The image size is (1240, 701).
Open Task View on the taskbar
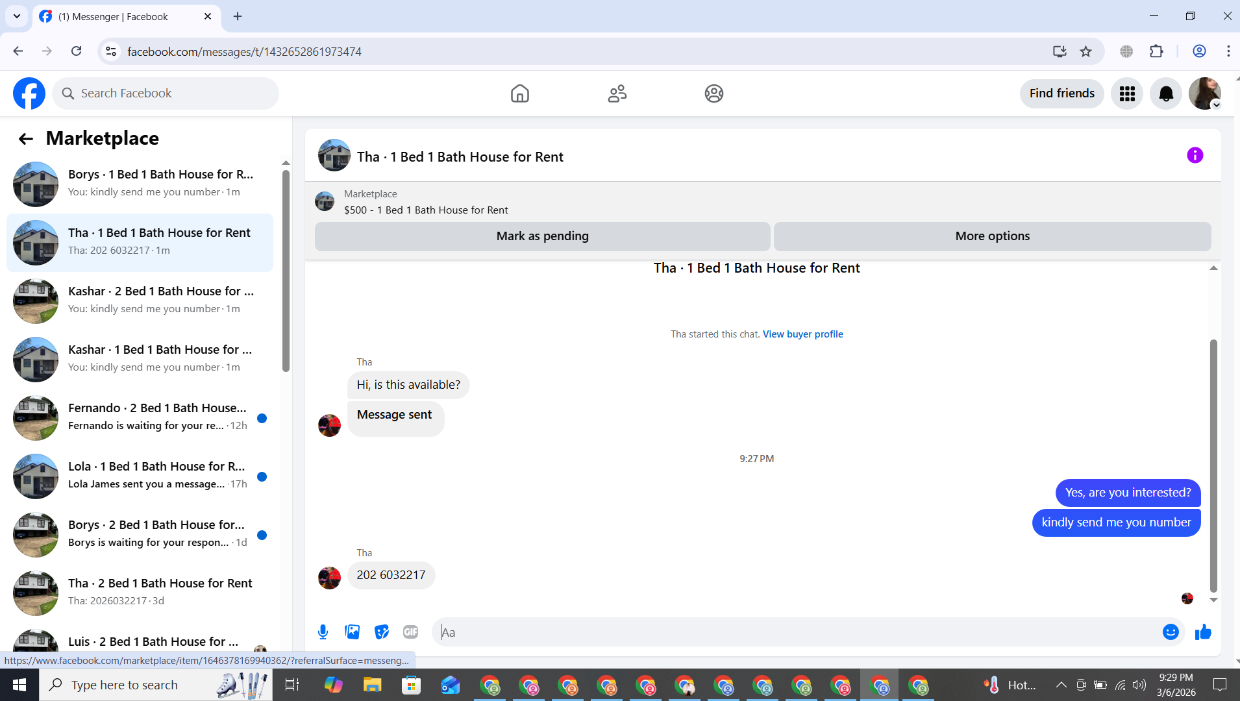291,685
